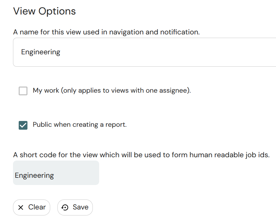Select the Engineering text in the name input
276x220 pixels.
click(x=40, y=52)
